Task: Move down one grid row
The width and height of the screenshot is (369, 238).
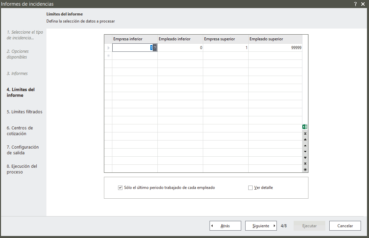Action: click(305, 152)
